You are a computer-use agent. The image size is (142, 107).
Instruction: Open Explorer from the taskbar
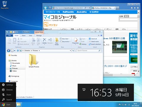[x=19, y=105]
